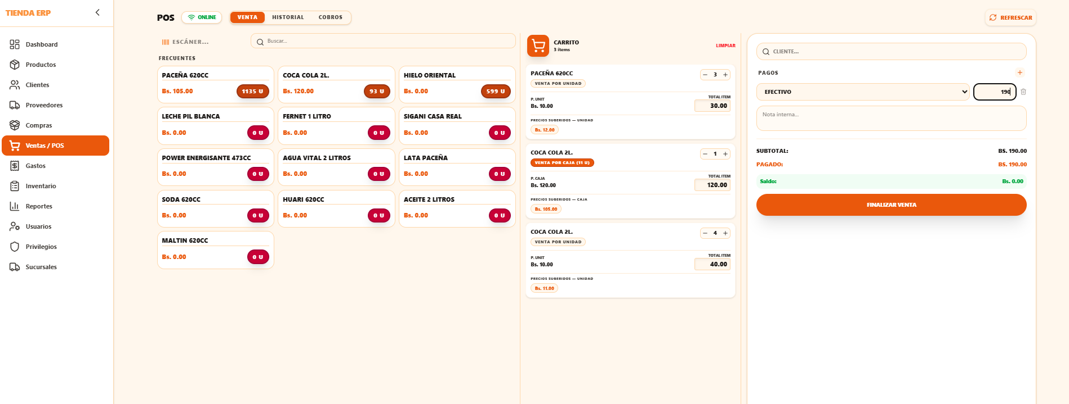
Task: Select the Agua Vital 2 Litros product card
Action: tap(336, 167)
